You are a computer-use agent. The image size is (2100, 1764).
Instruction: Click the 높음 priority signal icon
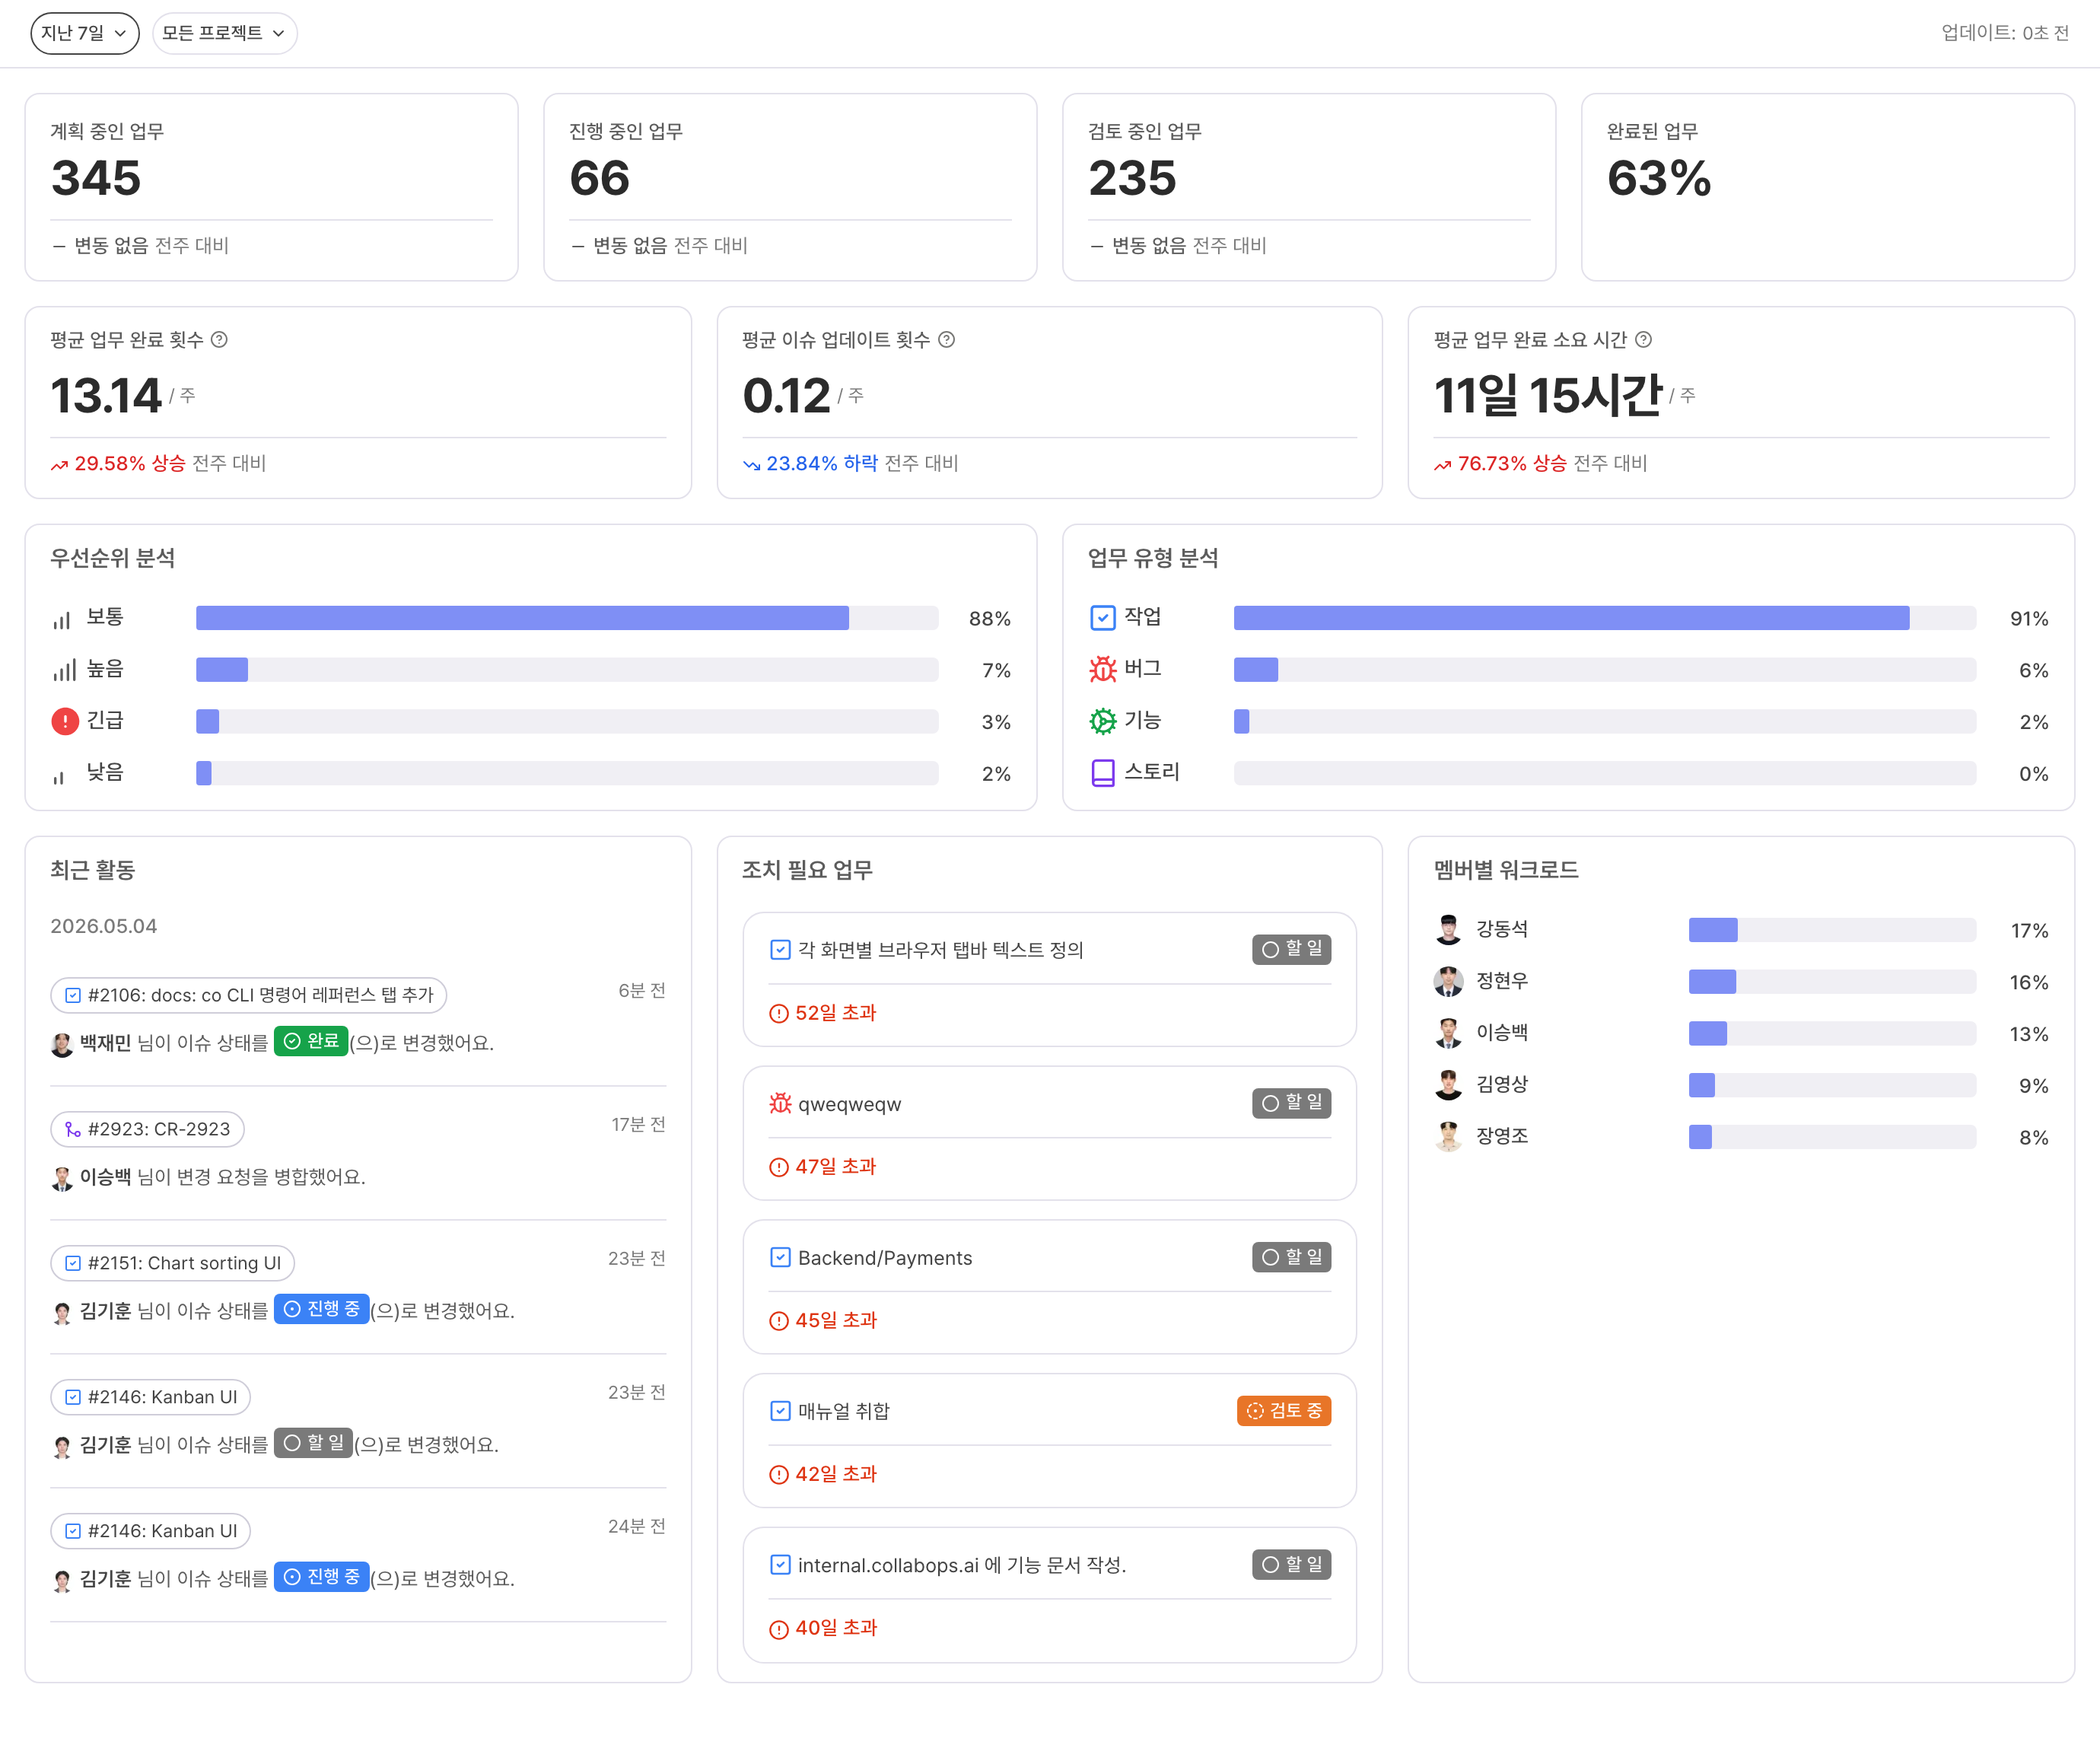[63, 670]
